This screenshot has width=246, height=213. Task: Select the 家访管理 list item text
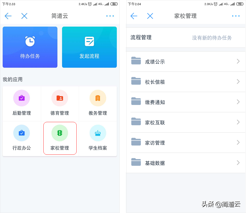[155, 143]
